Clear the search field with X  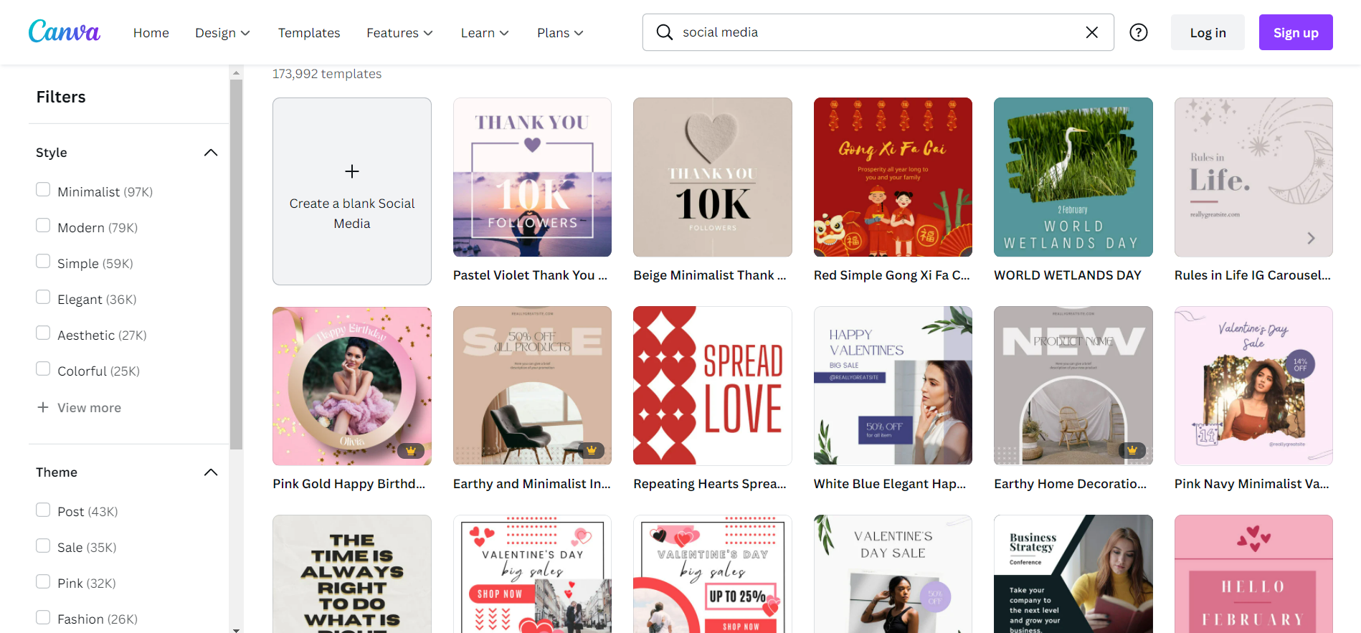click(x=1091, y=32)
